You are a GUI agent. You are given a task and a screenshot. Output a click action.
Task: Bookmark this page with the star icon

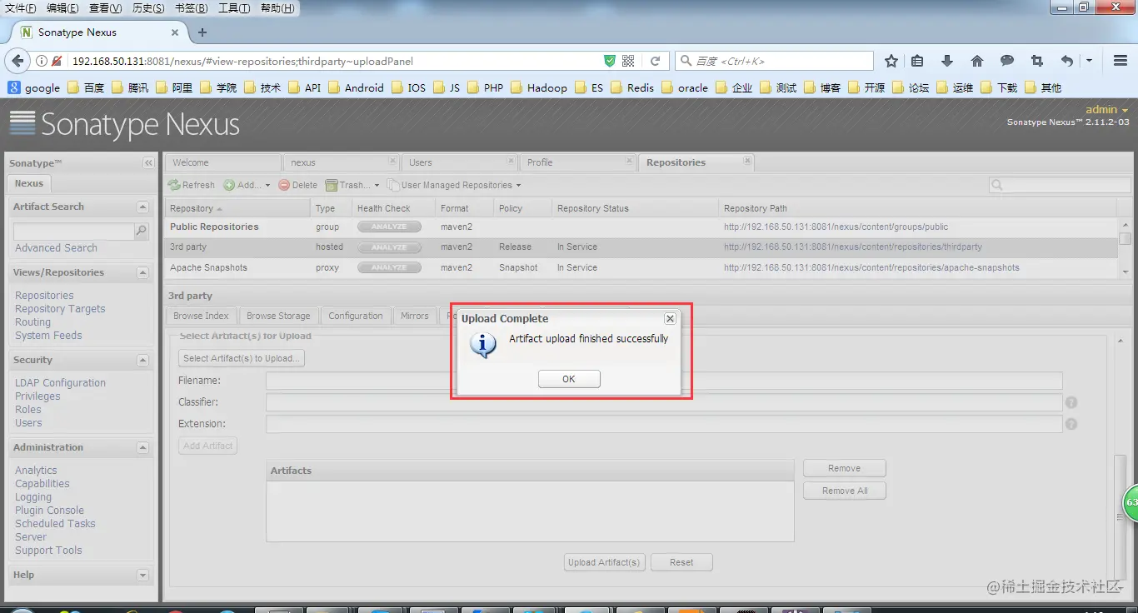tap(891, 61)
